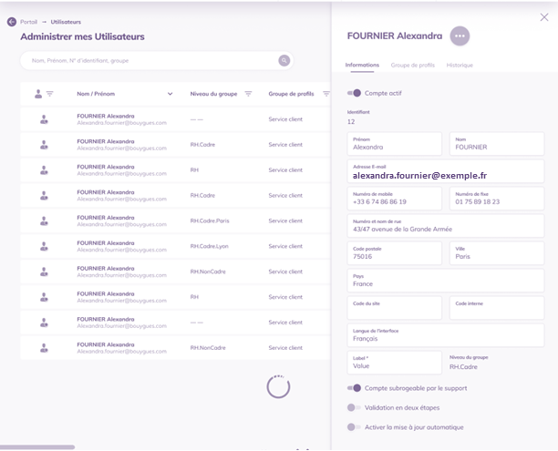Click the filter icon next to Groupe de profils
The width and height of the screenshot is (558, 451).
point(325,94)
